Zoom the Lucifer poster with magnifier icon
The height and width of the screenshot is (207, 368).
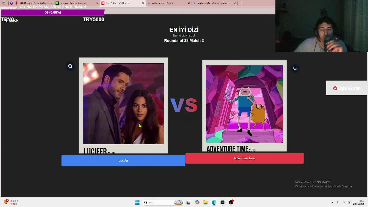point(70,66)
